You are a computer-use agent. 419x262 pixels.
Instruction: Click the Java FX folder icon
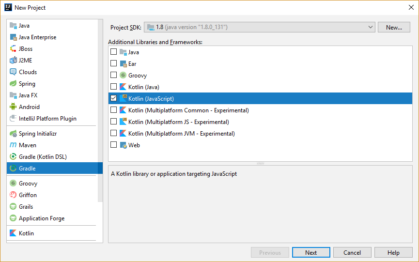13,95
